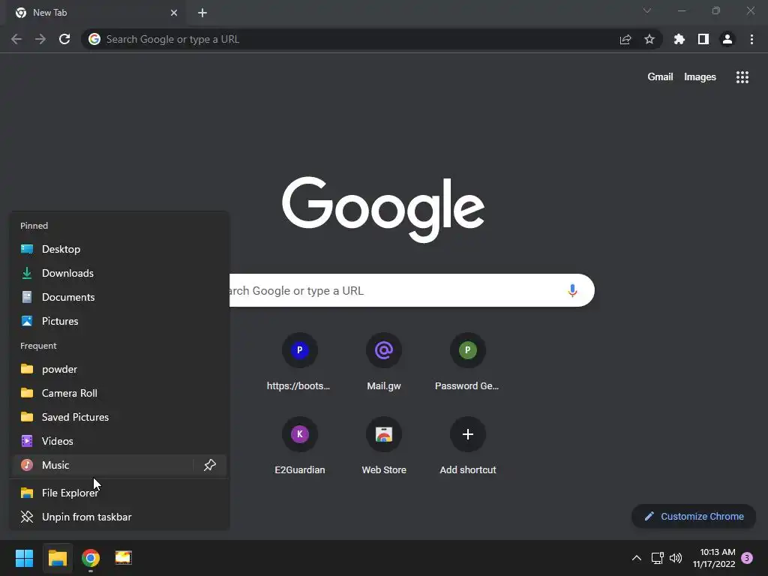Open the Camera Roll folder
Image resolution: width=768 pixels, height=576 pixels.
coord(119,393)
